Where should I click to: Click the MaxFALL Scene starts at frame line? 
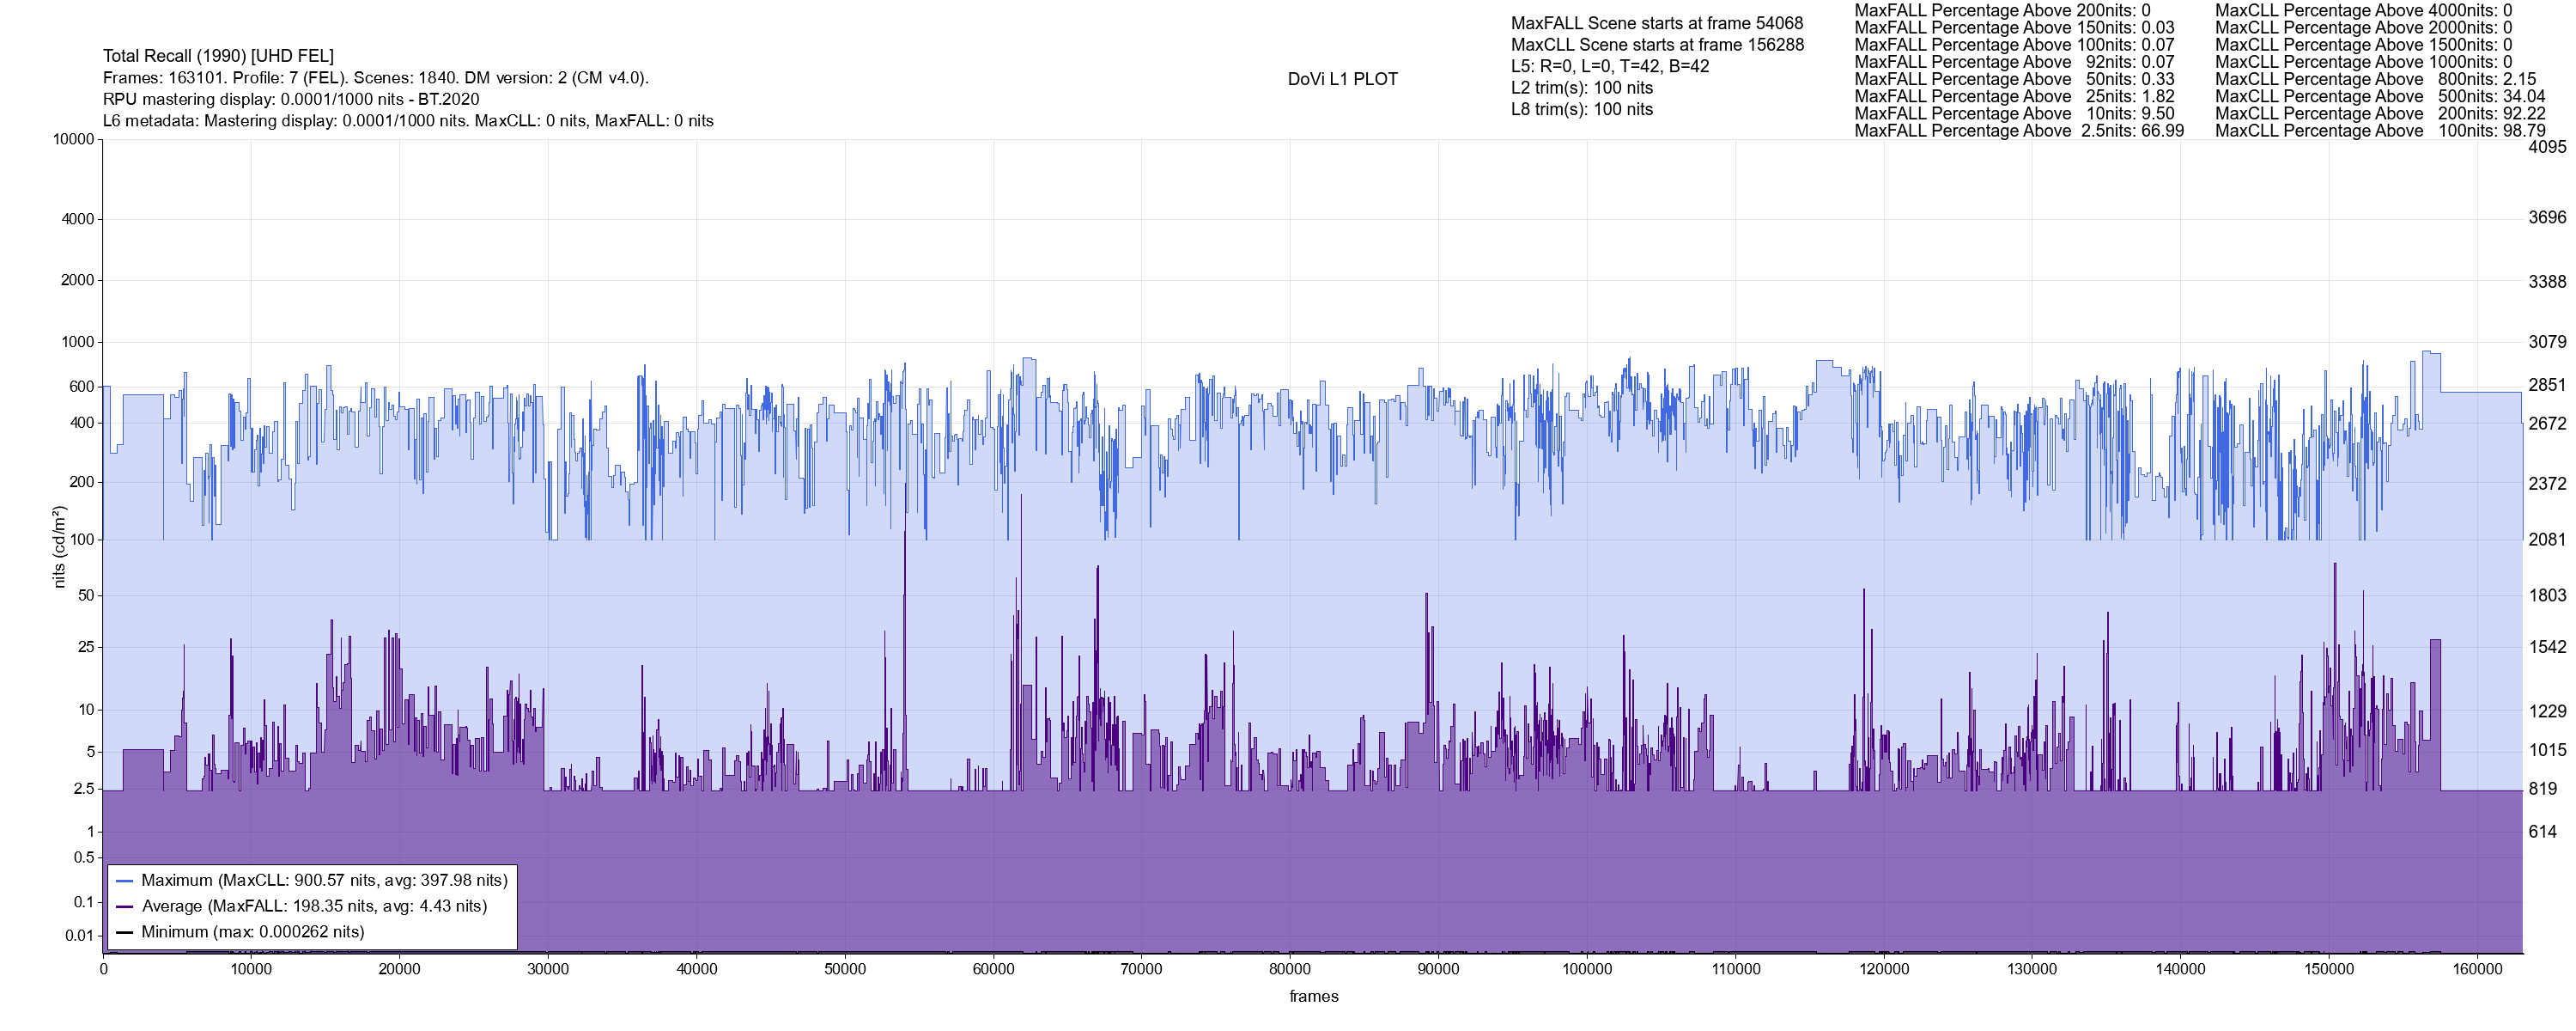[x=1656, y=23]
